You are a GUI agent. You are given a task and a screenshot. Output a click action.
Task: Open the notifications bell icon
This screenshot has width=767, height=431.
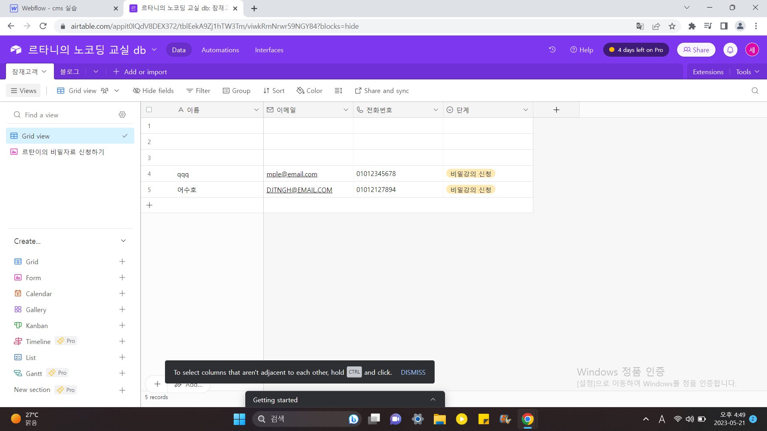pos(730,50)
